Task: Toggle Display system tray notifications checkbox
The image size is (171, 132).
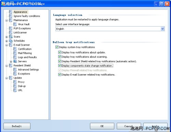Action: click(57, 47)
